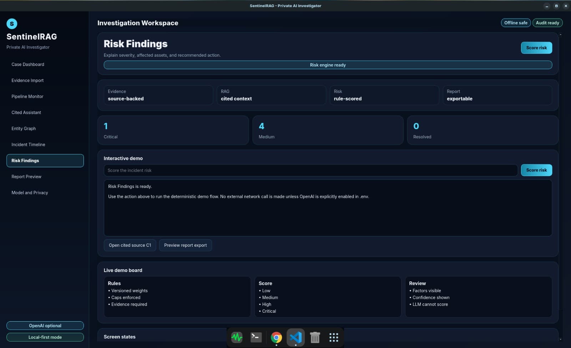Click Preview report export button
571x348 pixels.
(186, 245)
